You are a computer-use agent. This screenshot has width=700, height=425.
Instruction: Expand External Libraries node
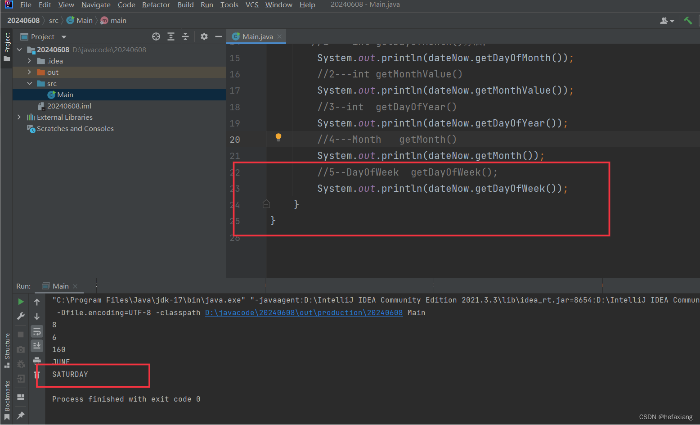(19, 117)
